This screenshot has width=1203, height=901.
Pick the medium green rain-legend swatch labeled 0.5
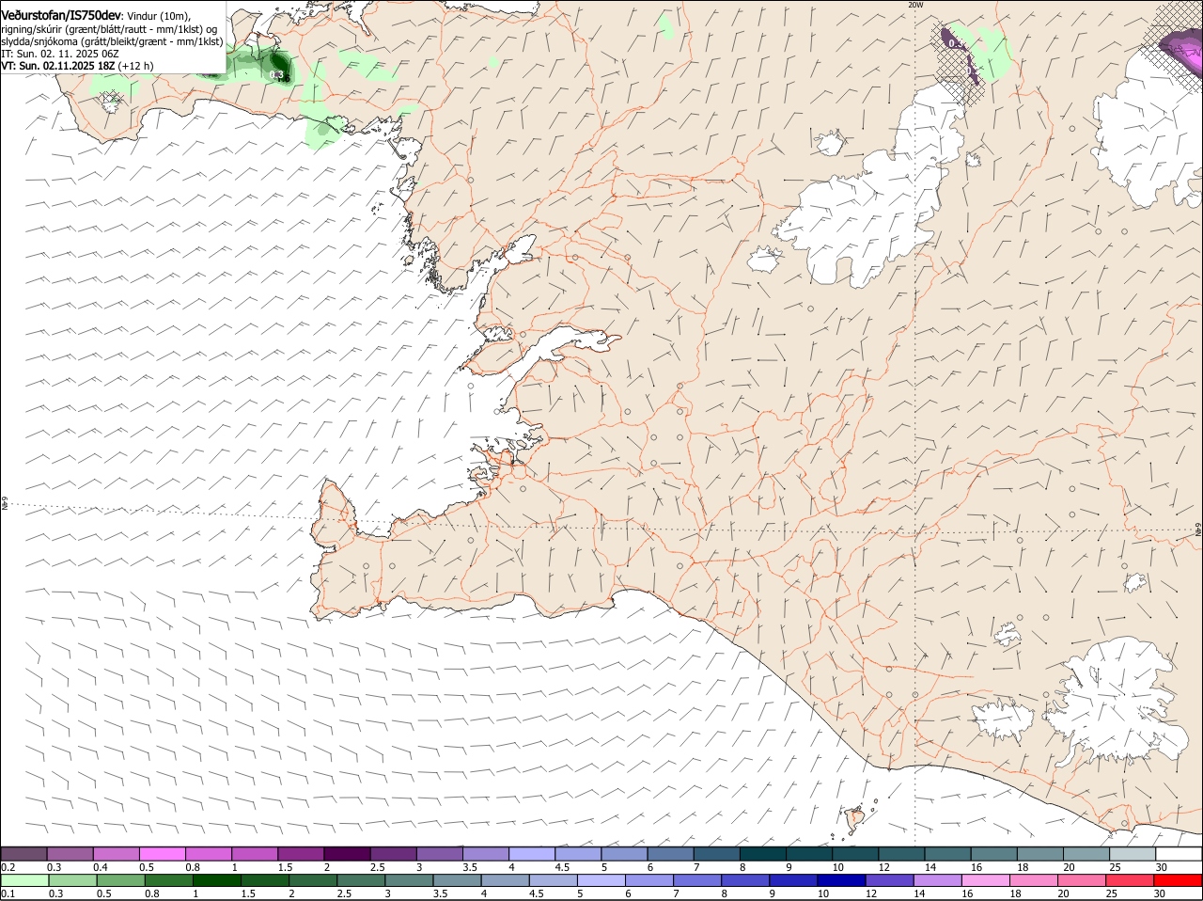coord(120,880)
